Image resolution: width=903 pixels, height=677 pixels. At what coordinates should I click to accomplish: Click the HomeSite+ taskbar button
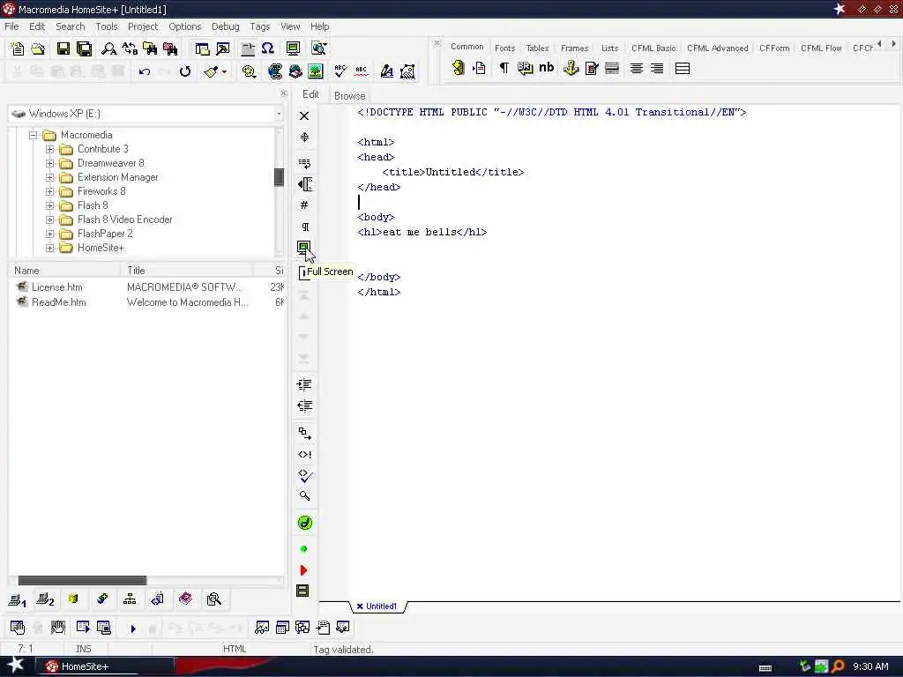tap(106, 666)
